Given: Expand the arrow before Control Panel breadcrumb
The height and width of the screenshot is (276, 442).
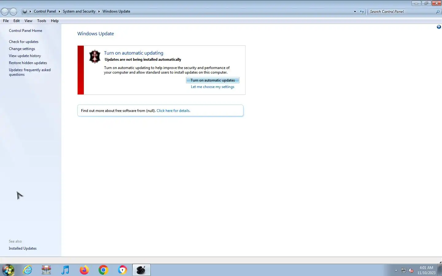Looking at the screenshot, I should point(30,12).
